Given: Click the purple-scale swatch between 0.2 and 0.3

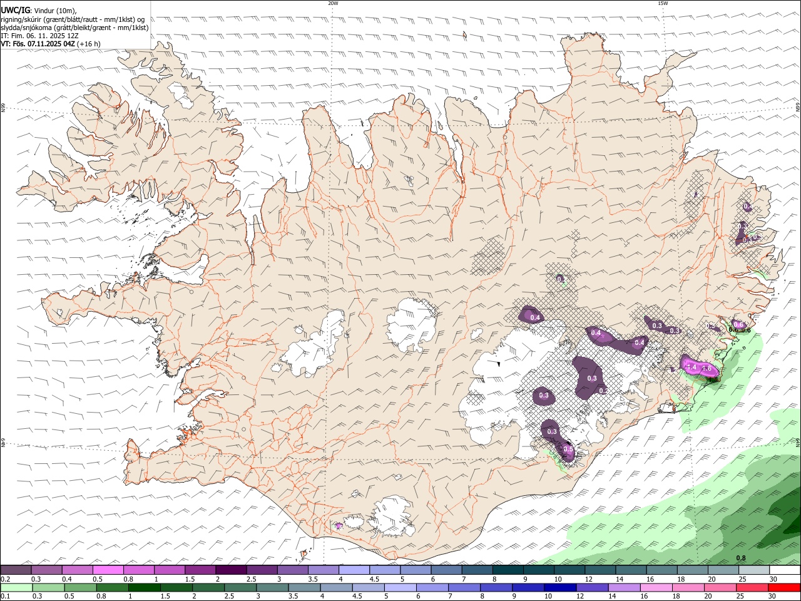Looking at the screenshot, I should tap(16, 570).
